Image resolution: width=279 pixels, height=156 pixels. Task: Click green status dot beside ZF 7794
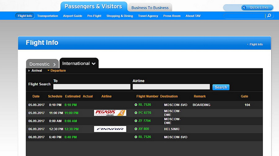(136, 121)
